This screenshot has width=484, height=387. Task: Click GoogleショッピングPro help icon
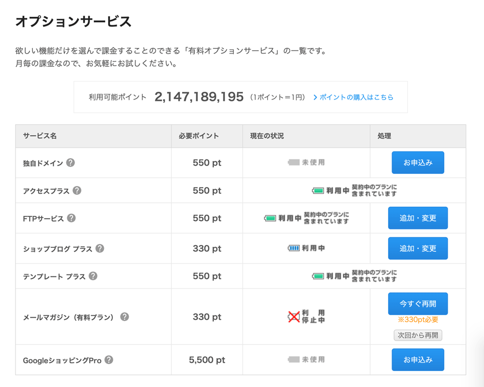coord(109,360)
